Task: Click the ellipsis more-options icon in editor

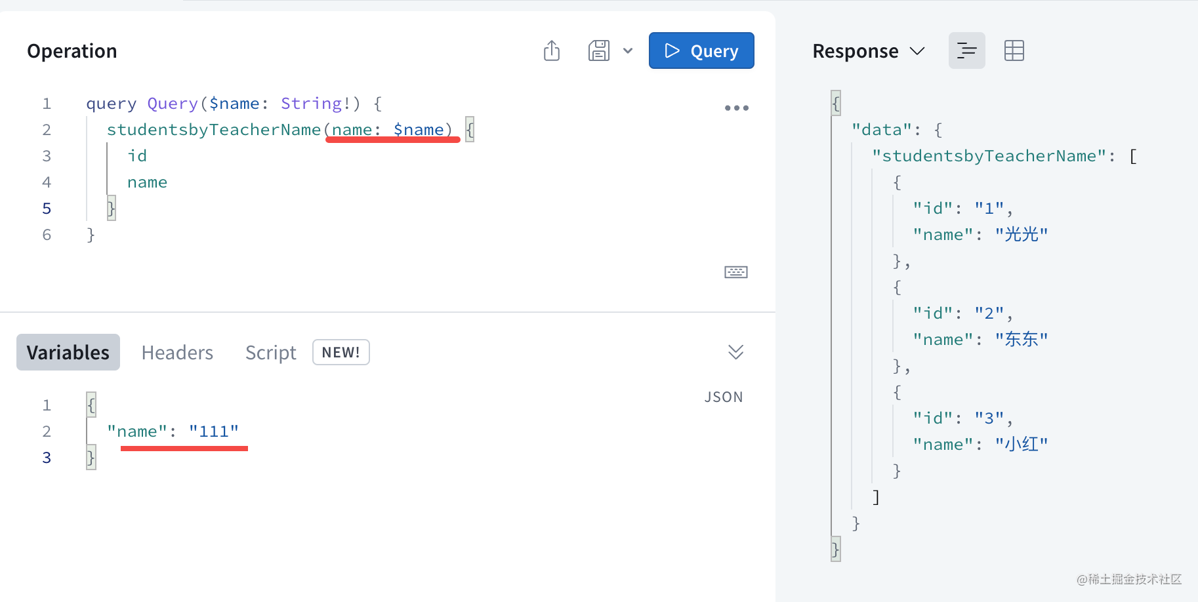Action: point(736,108)
